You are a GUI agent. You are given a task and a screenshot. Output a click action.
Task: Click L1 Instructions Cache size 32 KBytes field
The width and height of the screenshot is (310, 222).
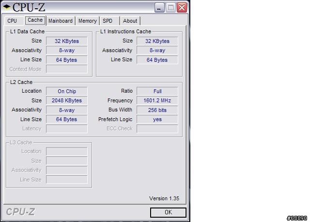[157, 41]
